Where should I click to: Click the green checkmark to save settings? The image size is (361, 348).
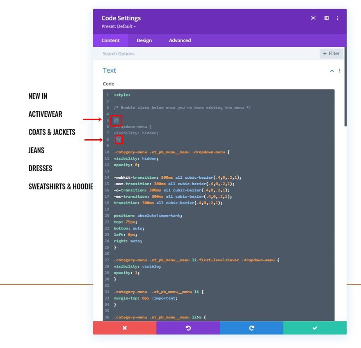[x=315, y=327]
